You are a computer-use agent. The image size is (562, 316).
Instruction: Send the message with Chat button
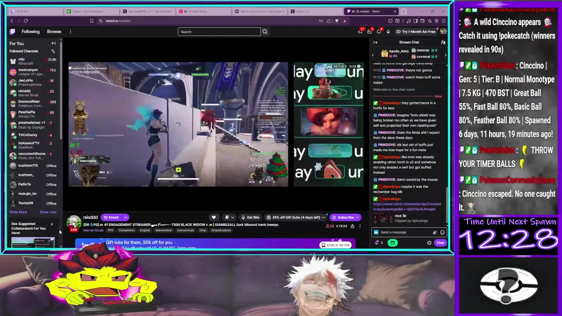click(440, 243)
